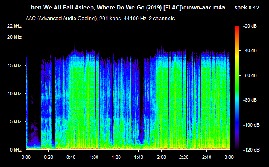
Task: Click the spek 0.8.2 version text
Action: tap(247, 8)
